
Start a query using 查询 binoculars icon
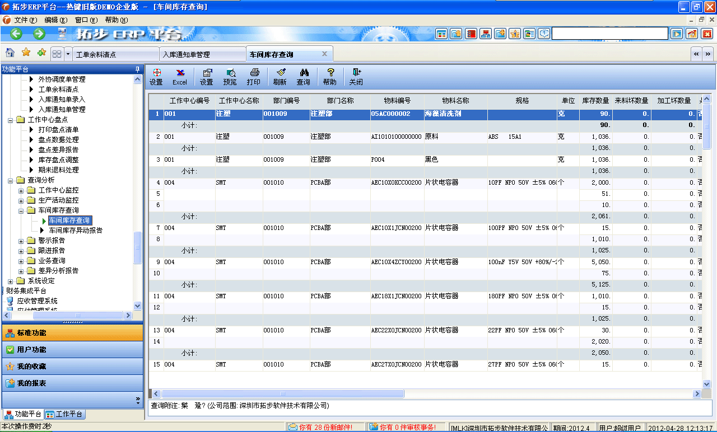pyautogui.click(x=303, y=77)
